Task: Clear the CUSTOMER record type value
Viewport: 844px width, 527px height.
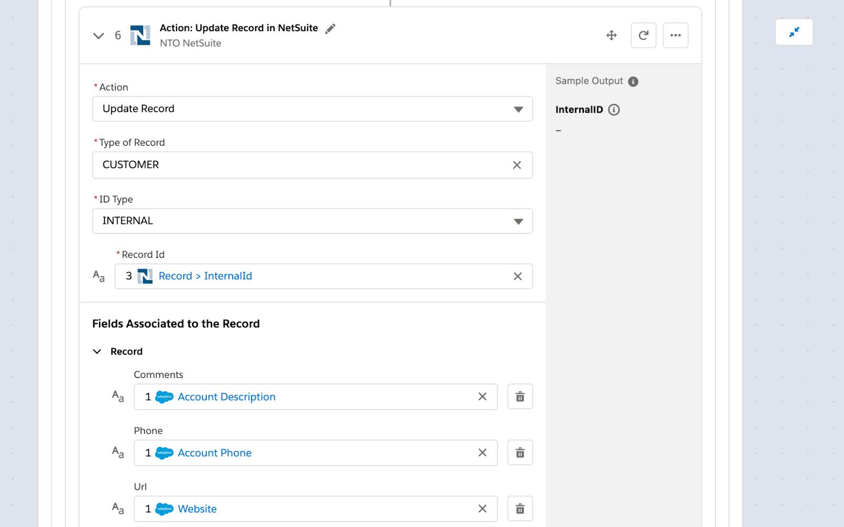Action: pos(517,165)
